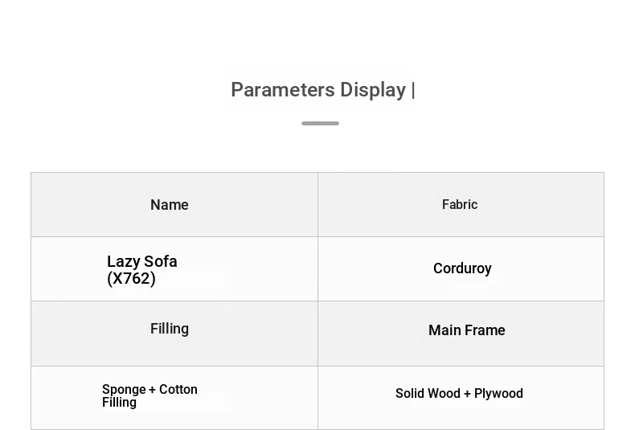Screen dimensions: 635x430
Task: Click the word Sponge in the table
Action: point(124,390)
